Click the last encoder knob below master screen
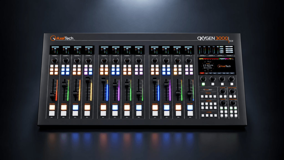Image resolution: width=284 pixels, height=160 pixels. click(x=231, y=79)
